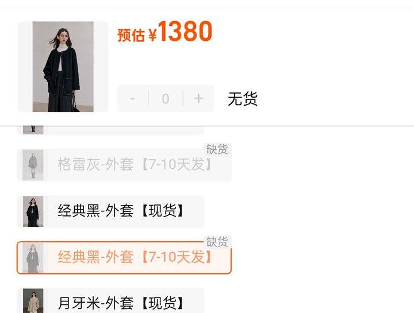
Task: Select 月牙米-外套【现货】 option
Action: (x=110, y=300)
